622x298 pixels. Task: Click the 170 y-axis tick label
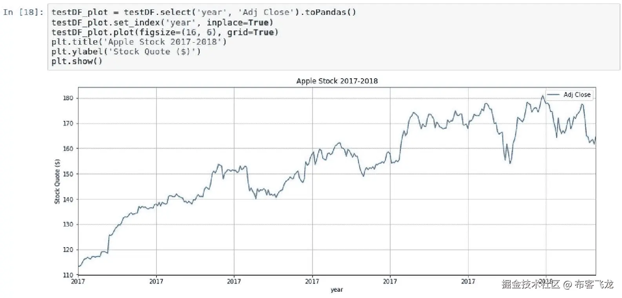[68, 124]
